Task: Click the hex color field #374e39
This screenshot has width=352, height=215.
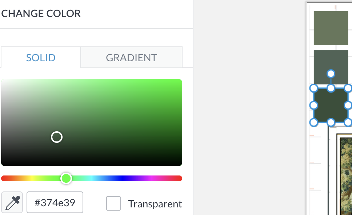Action: [55, 202]
